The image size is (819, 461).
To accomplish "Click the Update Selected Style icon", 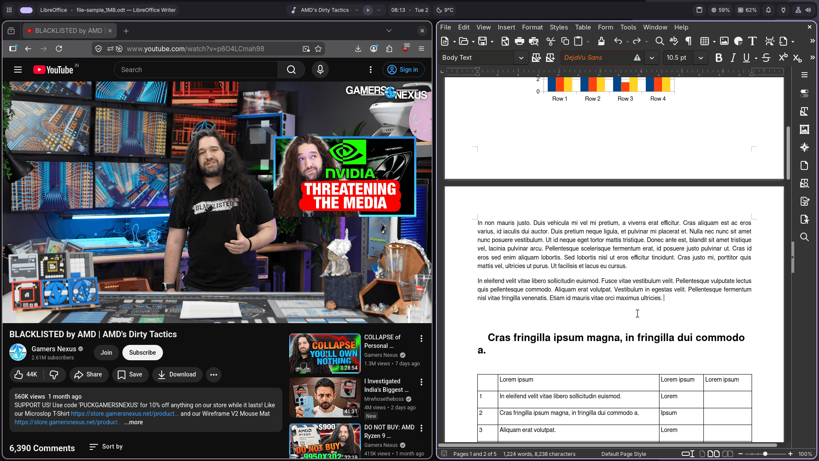I will [x=536, y=58].
